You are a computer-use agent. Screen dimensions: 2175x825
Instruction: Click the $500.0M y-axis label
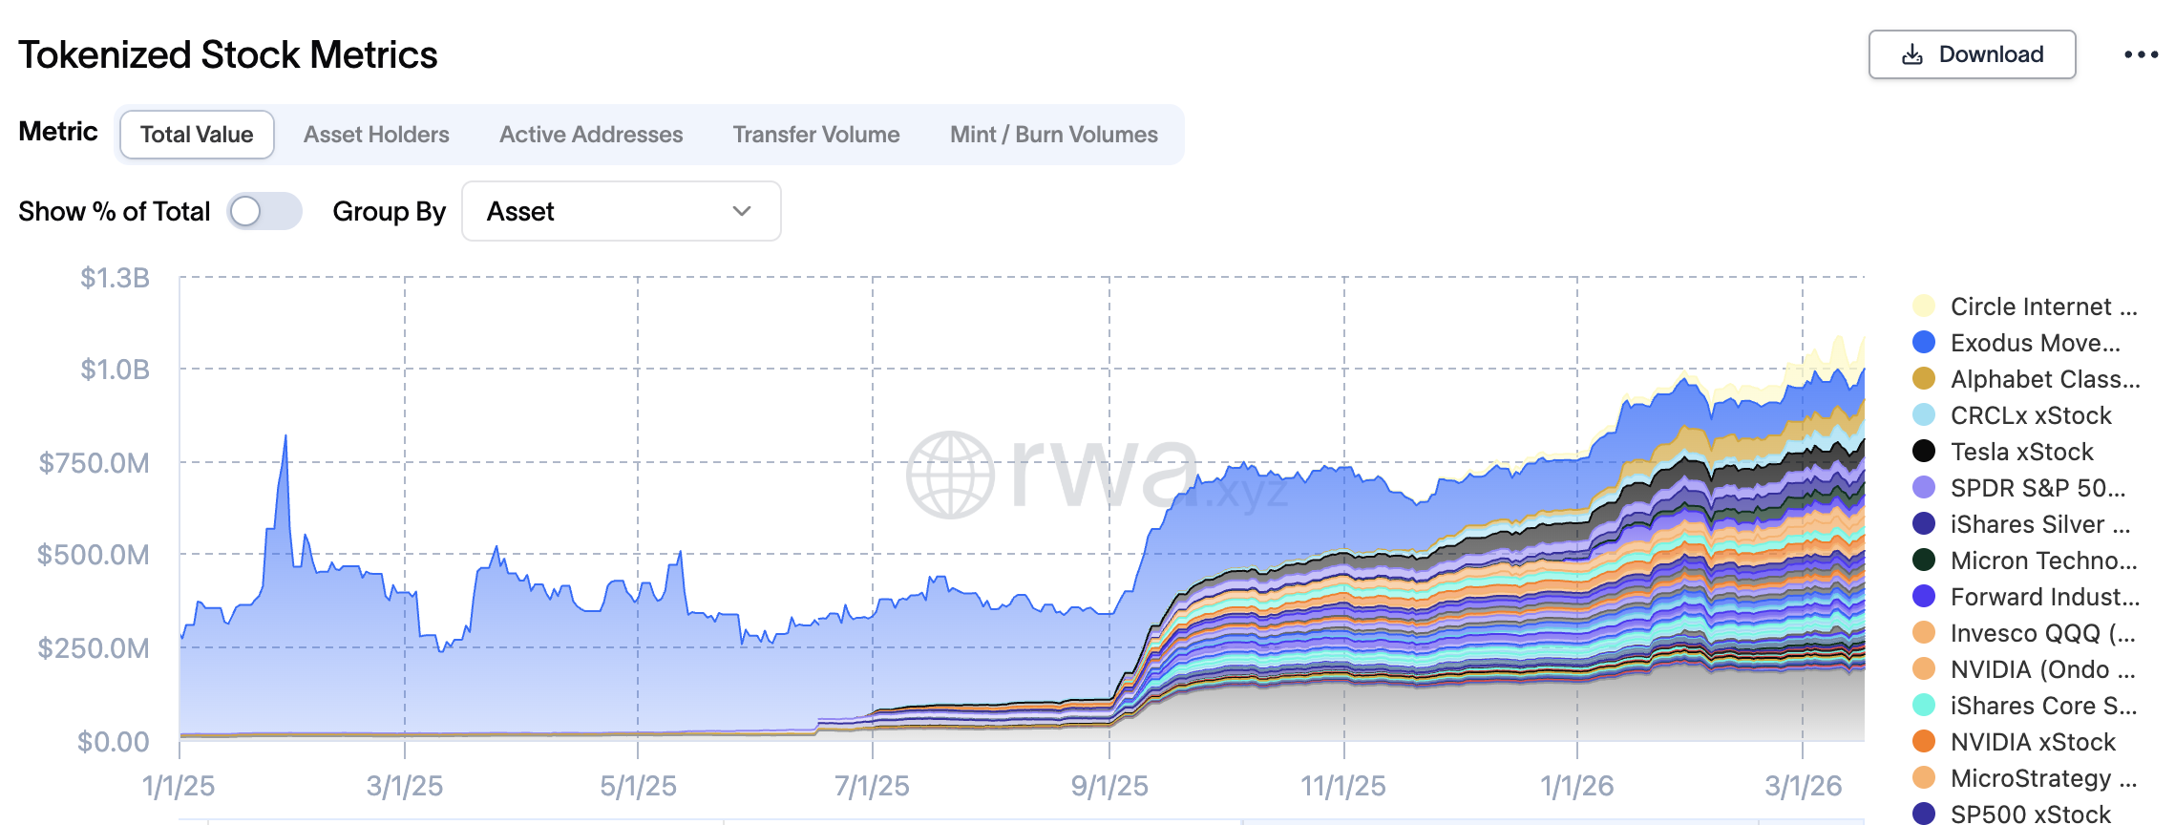(94, 555)
